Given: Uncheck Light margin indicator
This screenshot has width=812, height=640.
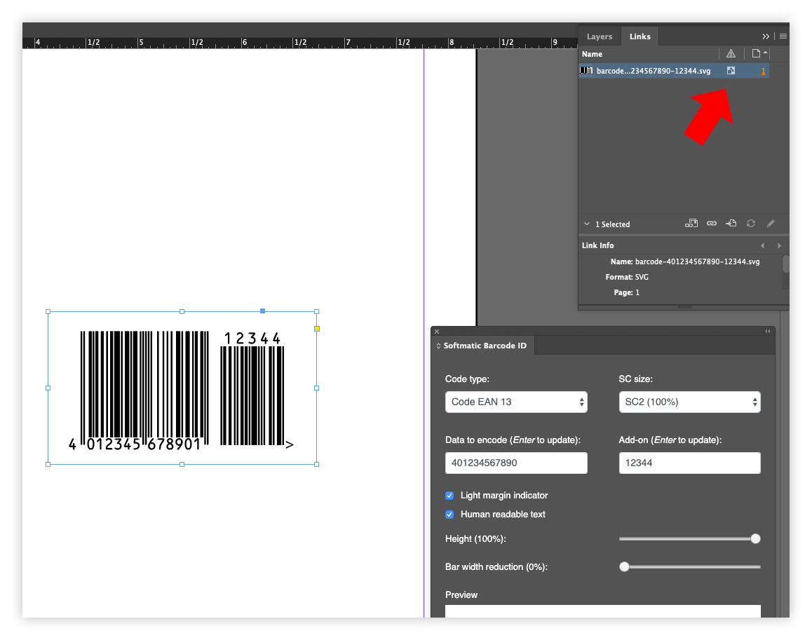Looking at the screenshot, I should click(449, 496).
